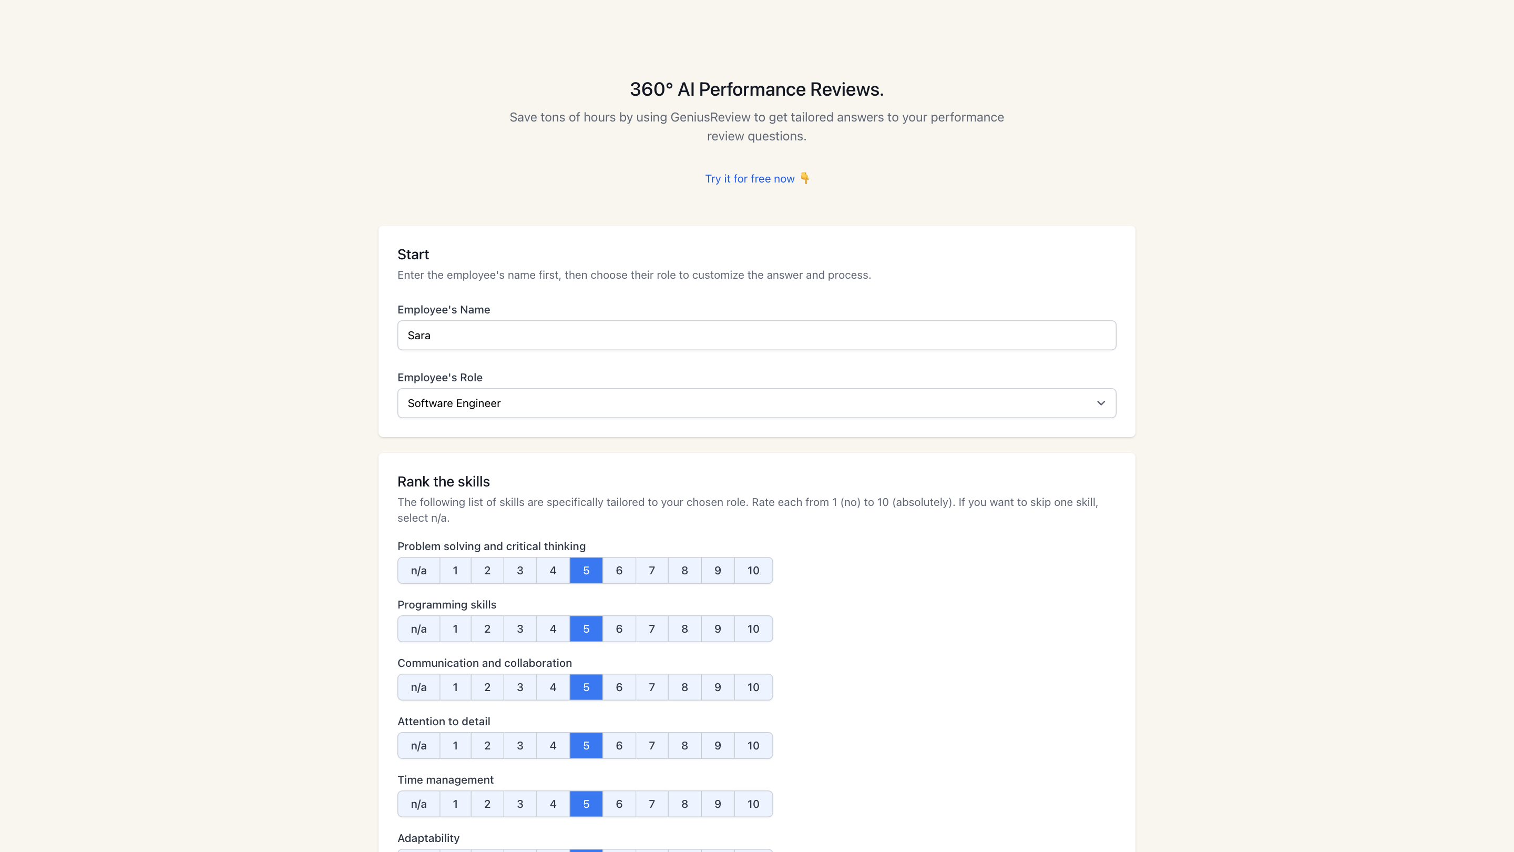
Task: Rate Communication and collaboration a 9
Action: click(717, 687)
